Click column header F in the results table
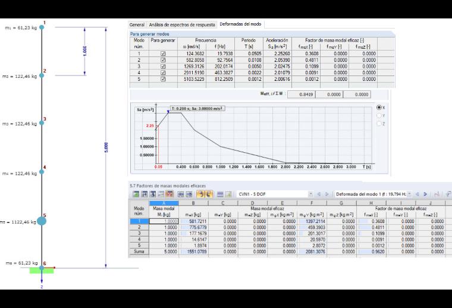This screenshot has width=452, height=308. point(312,203)
